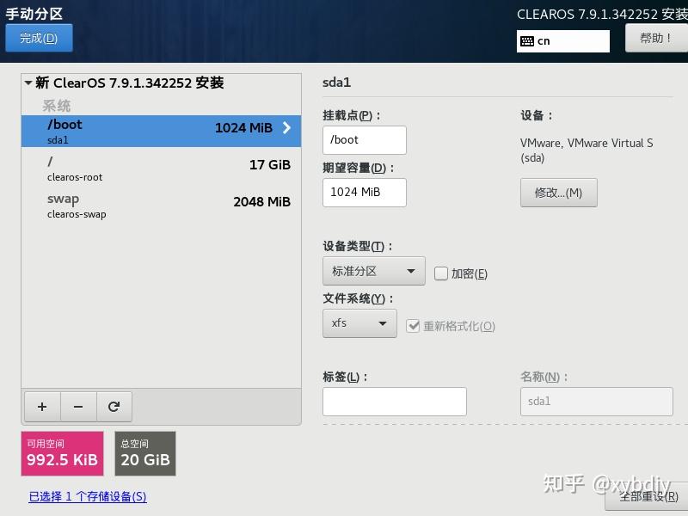688x516 pixels.
Task: Click inside the 挂载点 input field
Action: (364, 139)
